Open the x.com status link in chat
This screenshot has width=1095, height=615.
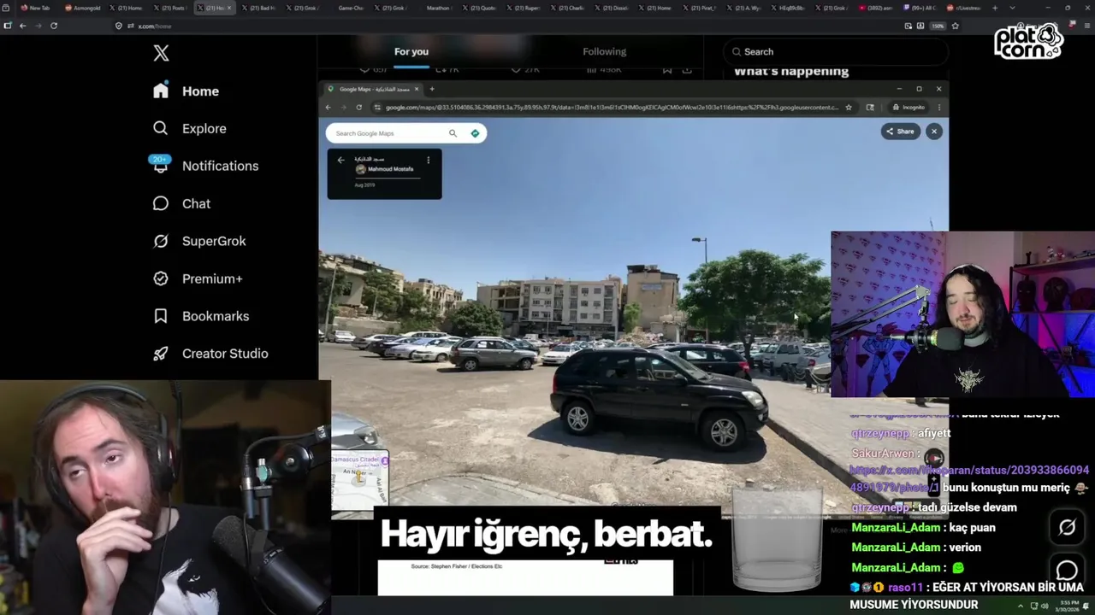968,478
